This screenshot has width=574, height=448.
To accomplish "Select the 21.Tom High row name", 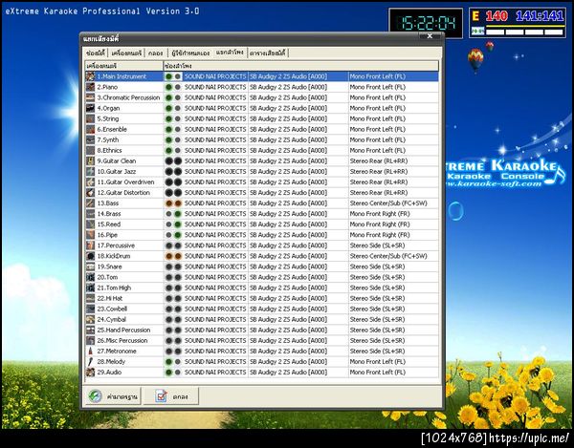I will pyautogui.click(x=114, y=288).
